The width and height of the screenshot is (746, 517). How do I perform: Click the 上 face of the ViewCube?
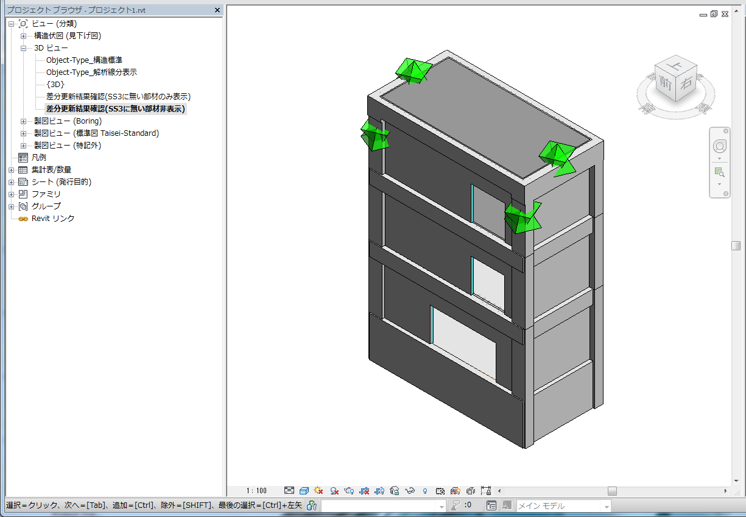[x=674, y=65]
